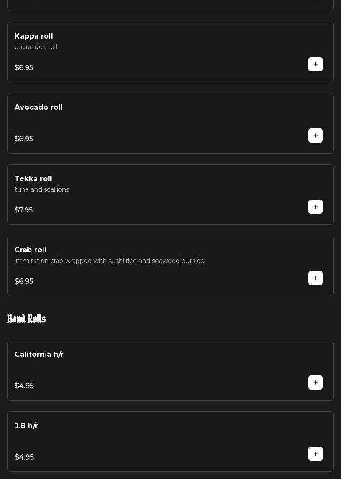Click the Hand Rolls section heading

[x=27, y=319]
